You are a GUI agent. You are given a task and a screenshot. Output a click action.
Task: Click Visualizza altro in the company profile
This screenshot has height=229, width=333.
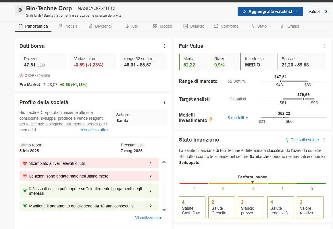94,130
